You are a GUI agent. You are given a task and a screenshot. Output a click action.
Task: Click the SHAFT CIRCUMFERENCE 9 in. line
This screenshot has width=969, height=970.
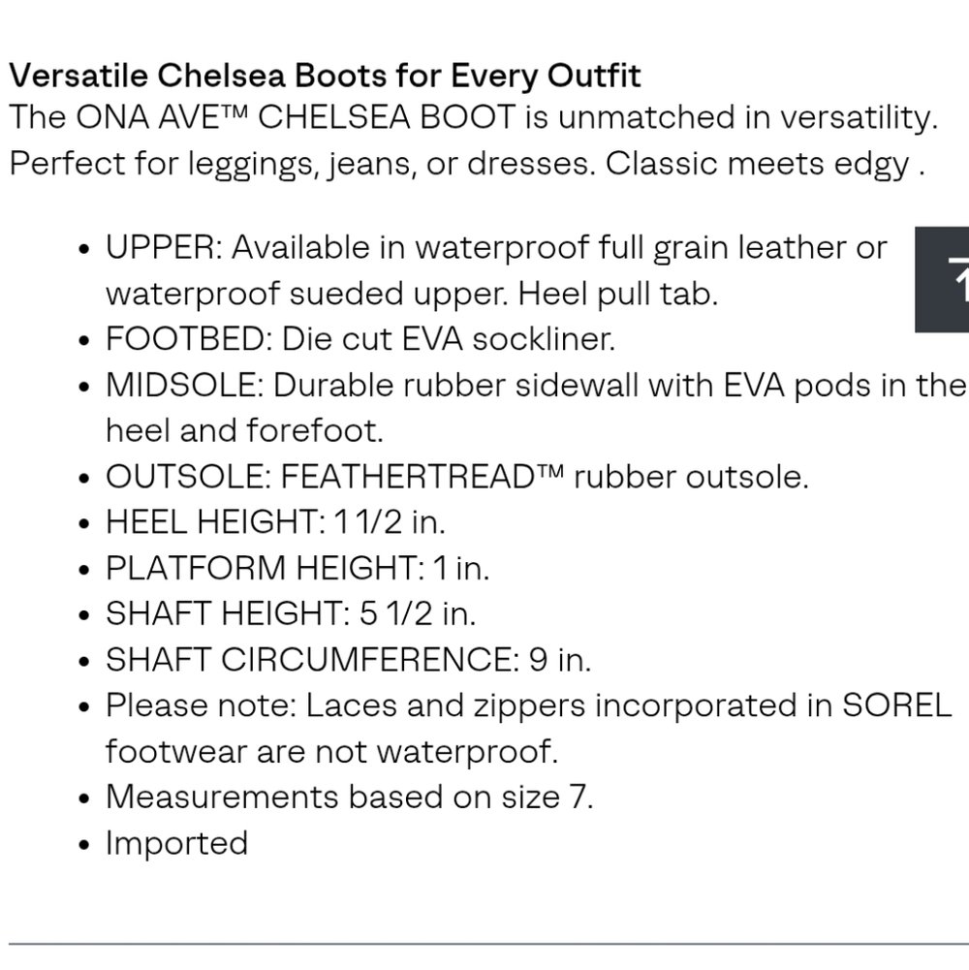click(349, 660)
